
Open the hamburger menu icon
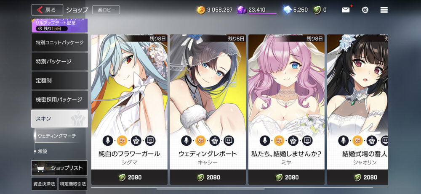point(384,10)
